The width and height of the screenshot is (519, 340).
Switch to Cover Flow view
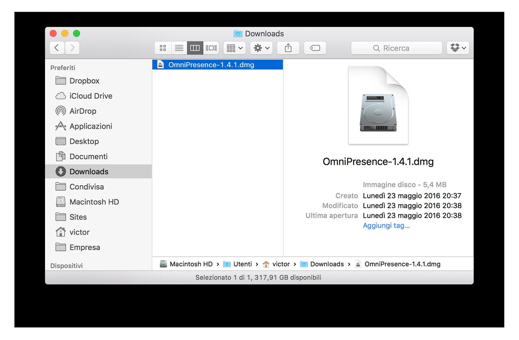coord(211,48)
